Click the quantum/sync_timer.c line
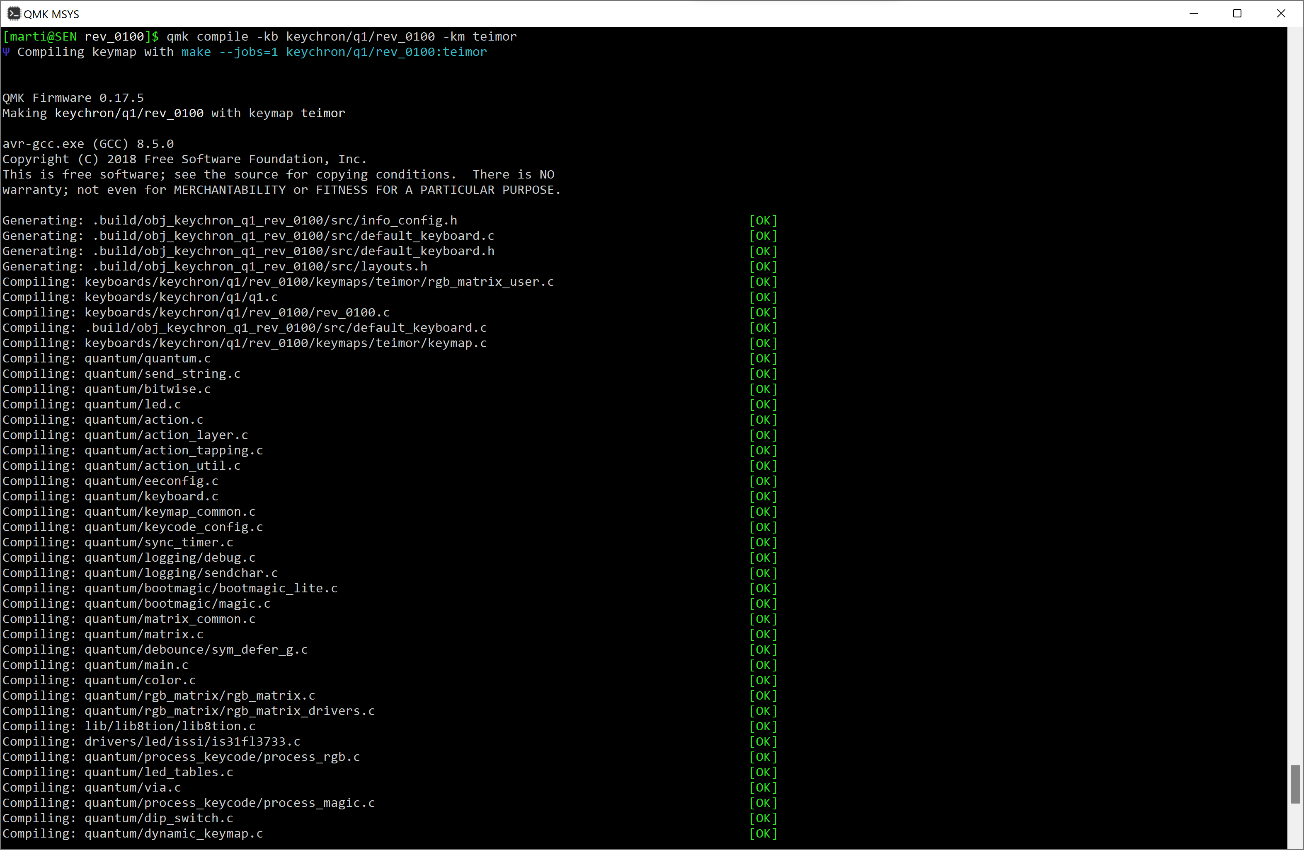Screen dimensions: 1304x850 [118, 543]
